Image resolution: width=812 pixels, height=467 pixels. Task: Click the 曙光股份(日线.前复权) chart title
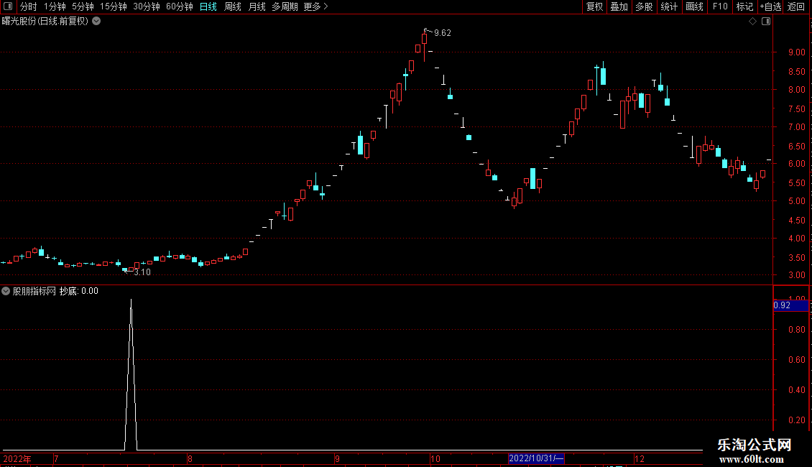pyautogui.click(x=45, y=22)
